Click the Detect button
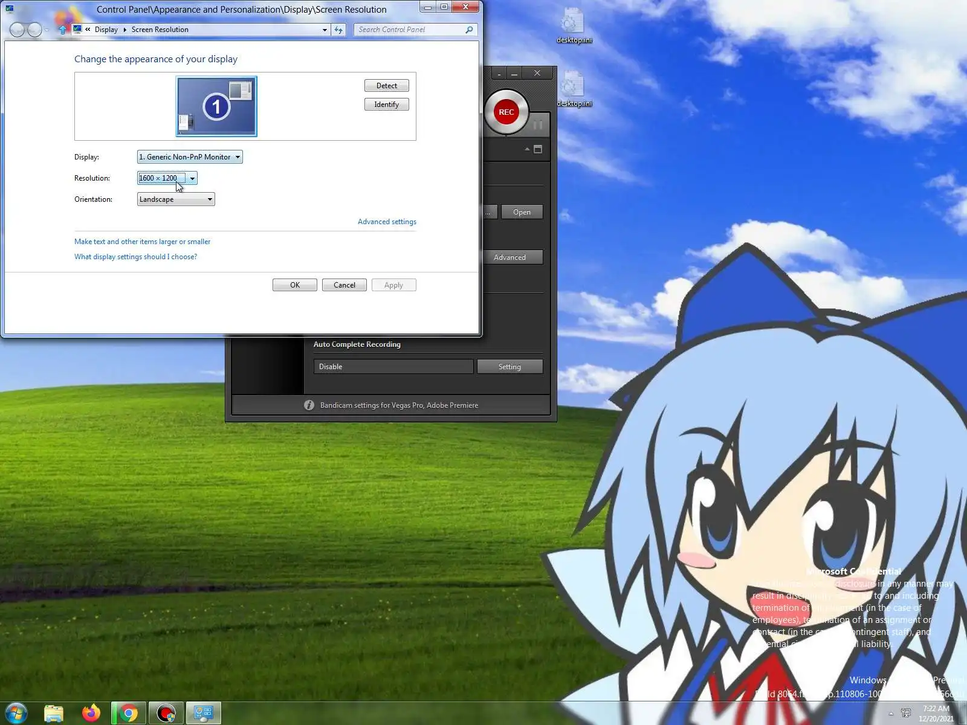This screenshot has height=725, width=967. point(387,86)
